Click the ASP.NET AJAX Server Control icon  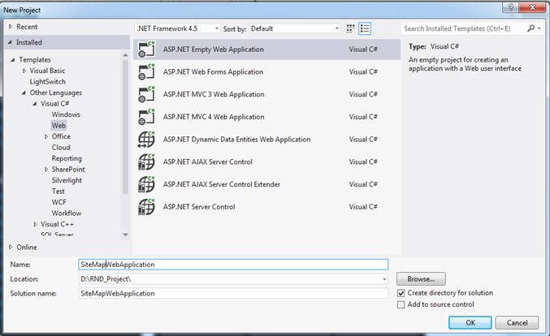[147, 162]
